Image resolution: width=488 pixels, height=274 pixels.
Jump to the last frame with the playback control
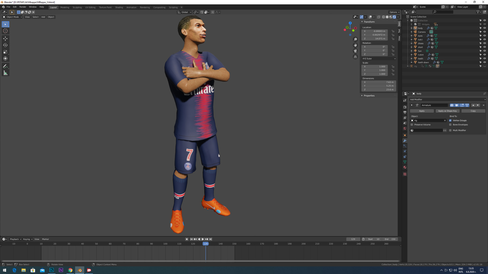tap(211, 239)
